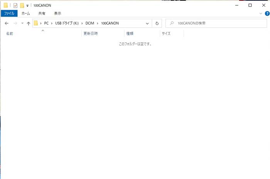
Task: Open the recent locations dropdown arrow
Action: point(22,23)
